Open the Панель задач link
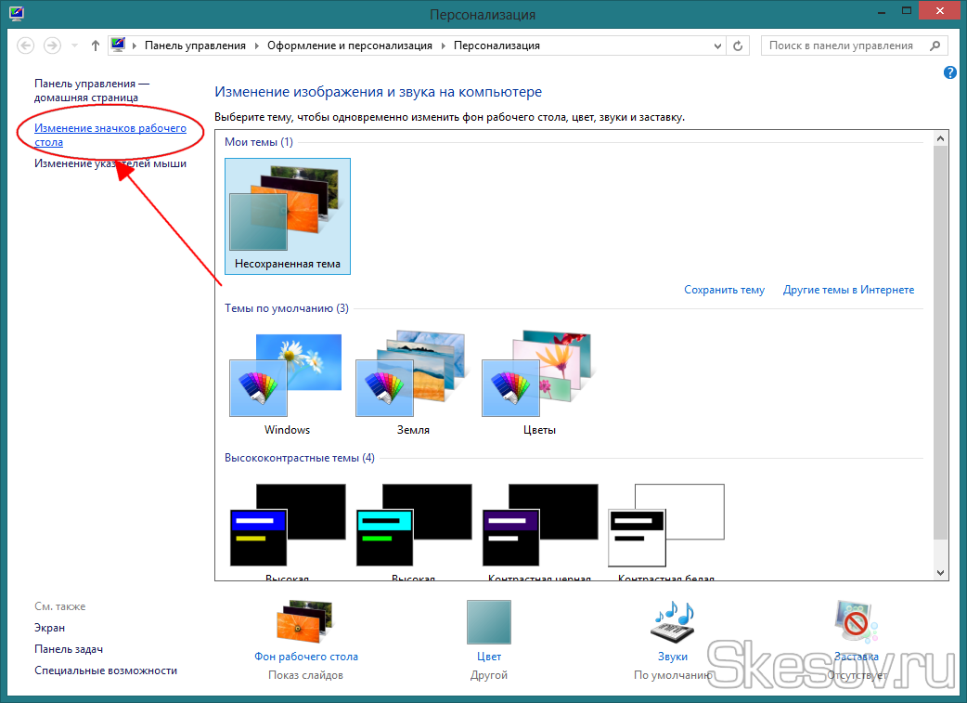 [x=69, y=649]
